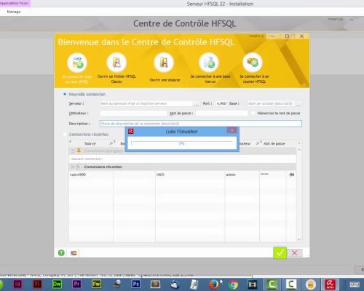The height and width of the screenshot is (291, 364).
Task: Click the scroll-down arrow of the connections table
Action: [x=299, y=239]
